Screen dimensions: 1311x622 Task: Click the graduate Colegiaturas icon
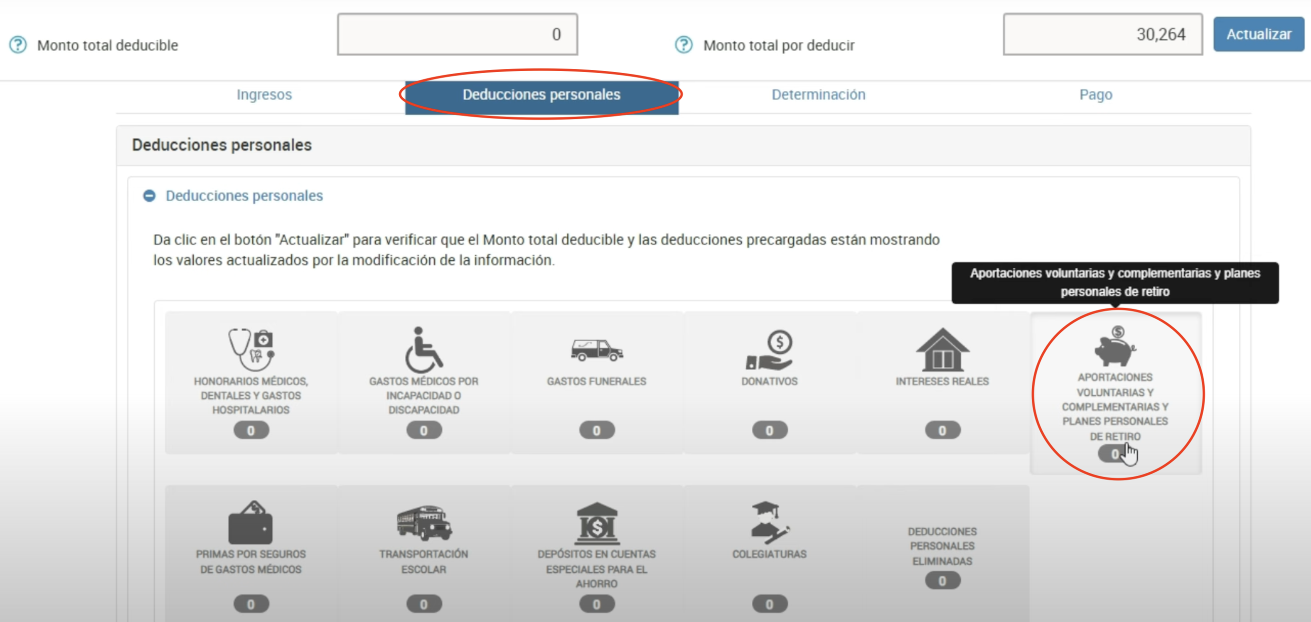point(769,523)
